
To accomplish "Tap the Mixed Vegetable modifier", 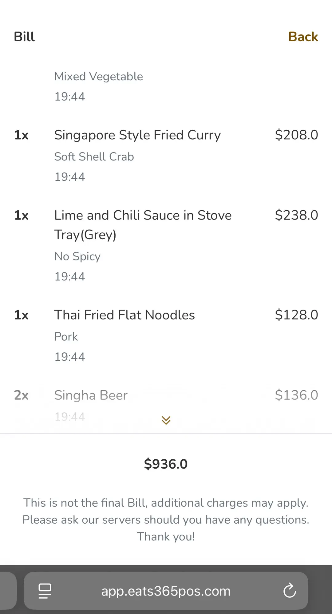I will 99,77.
